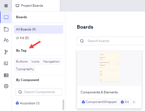Open the CMS table icon in sidebar
This screenshot has width=145, height=111.
tap(6, 75)
